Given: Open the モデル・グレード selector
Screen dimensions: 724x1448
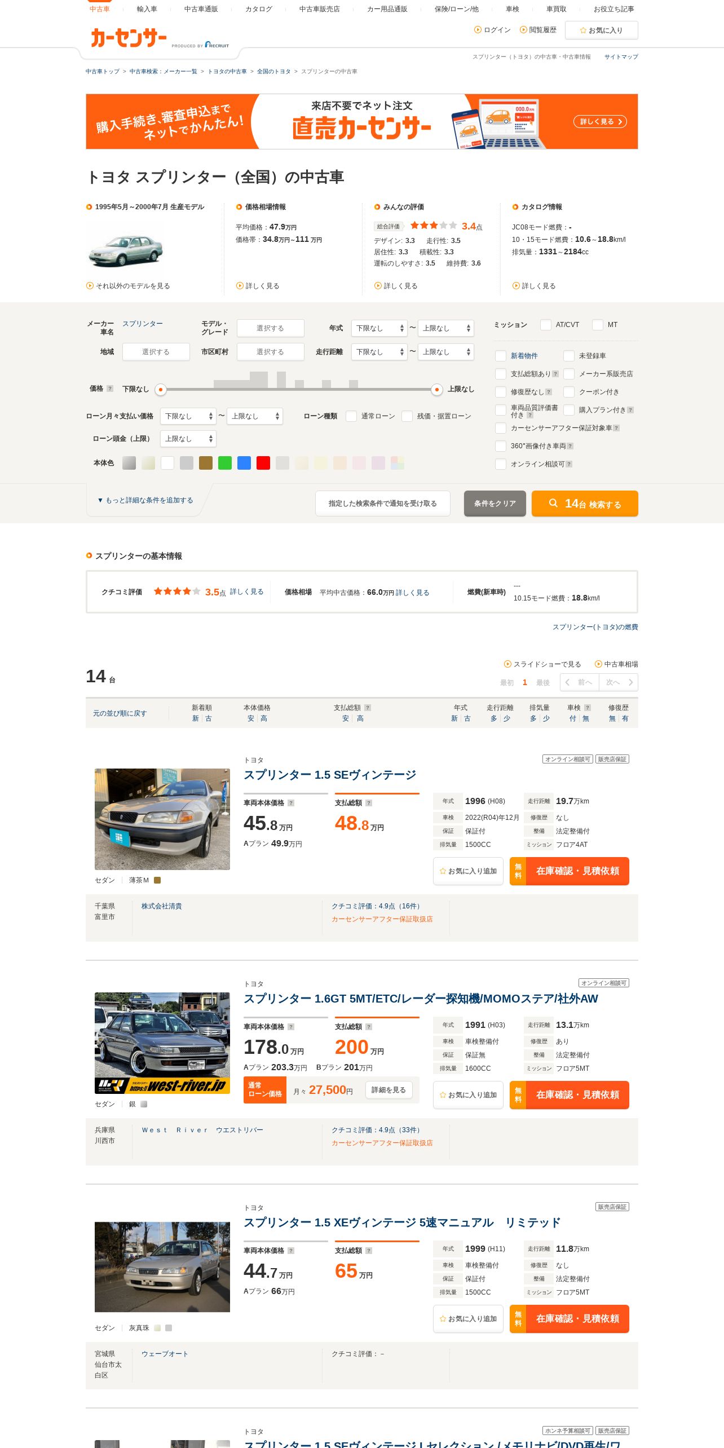Looking at the screenshot, I should click(x=271, y=328).
